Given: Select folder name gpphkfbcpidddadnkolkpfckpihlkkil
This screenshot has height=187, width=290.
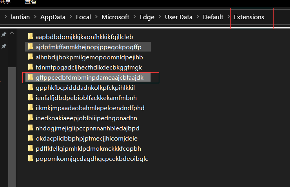Looking at the screenshot, I should (85, 88).
